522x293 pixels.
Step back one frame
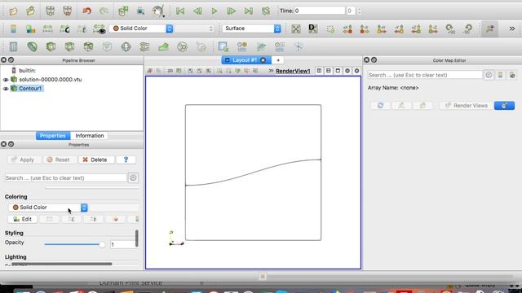click(197, 11)
